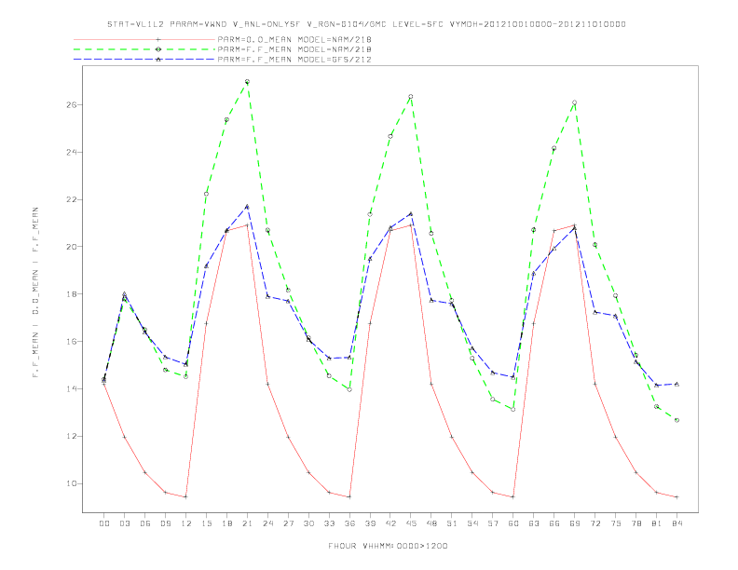Click x-axis tick label 03
The height and width of the screenshot is (570, 738).
(124, 523)
